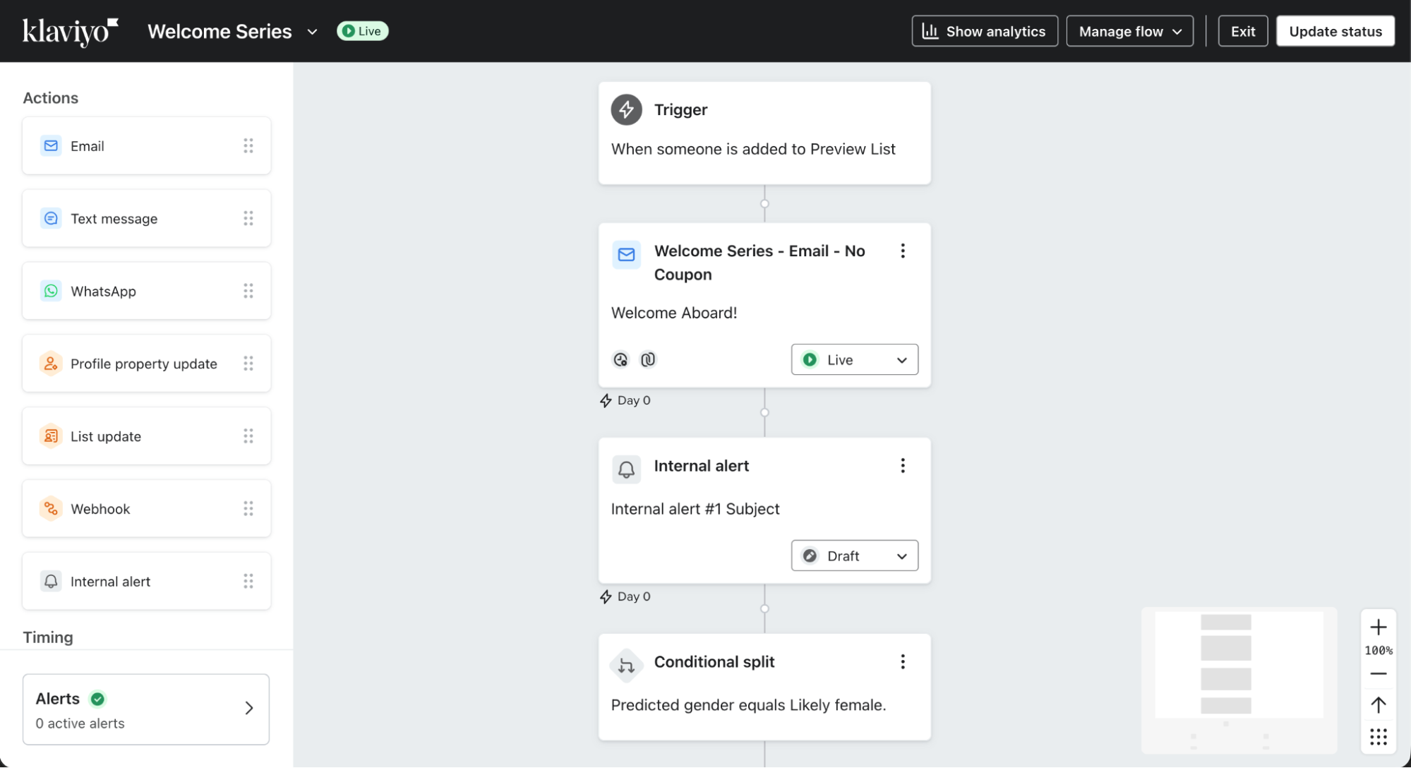The width and height of the screenshot is (1411, 768).
Task: Select the Text message action icon
Action: pos(51,218)
